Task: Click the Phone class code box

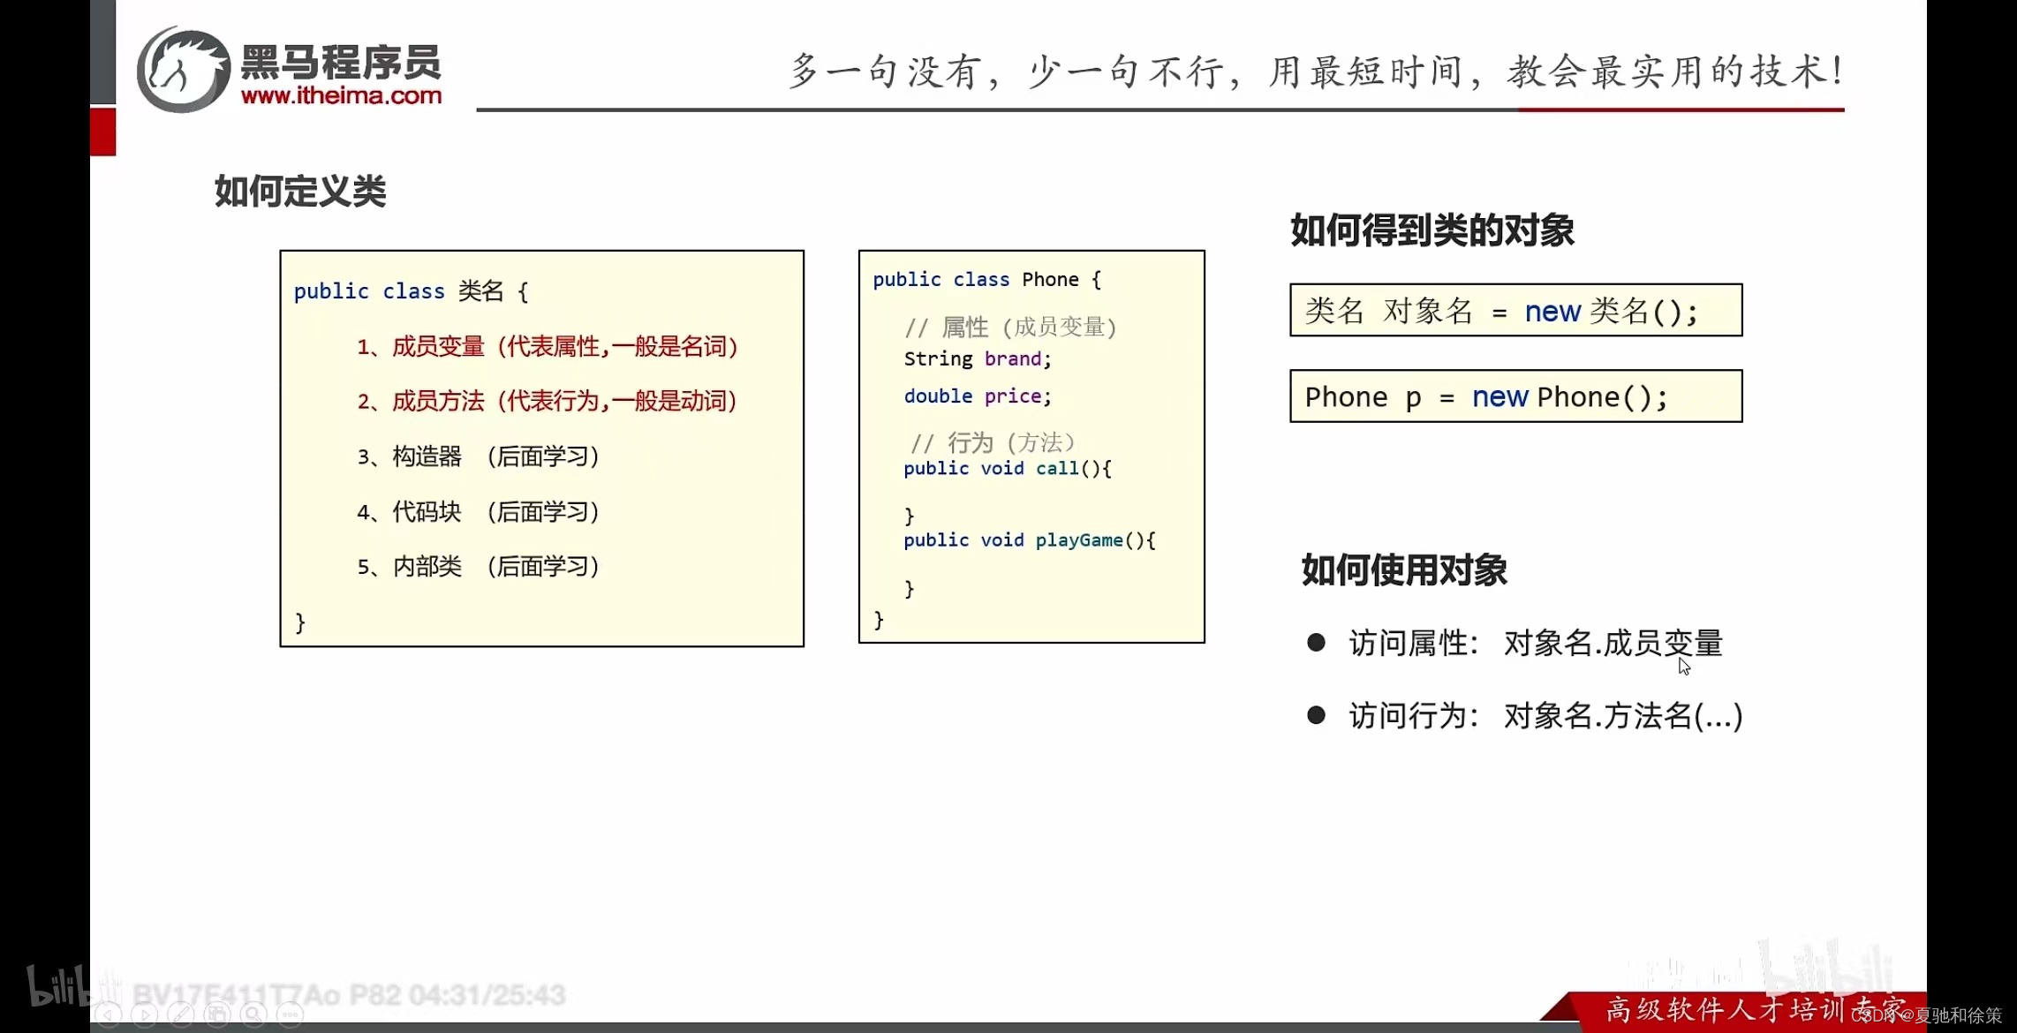Action: [x=1031, y=446]
